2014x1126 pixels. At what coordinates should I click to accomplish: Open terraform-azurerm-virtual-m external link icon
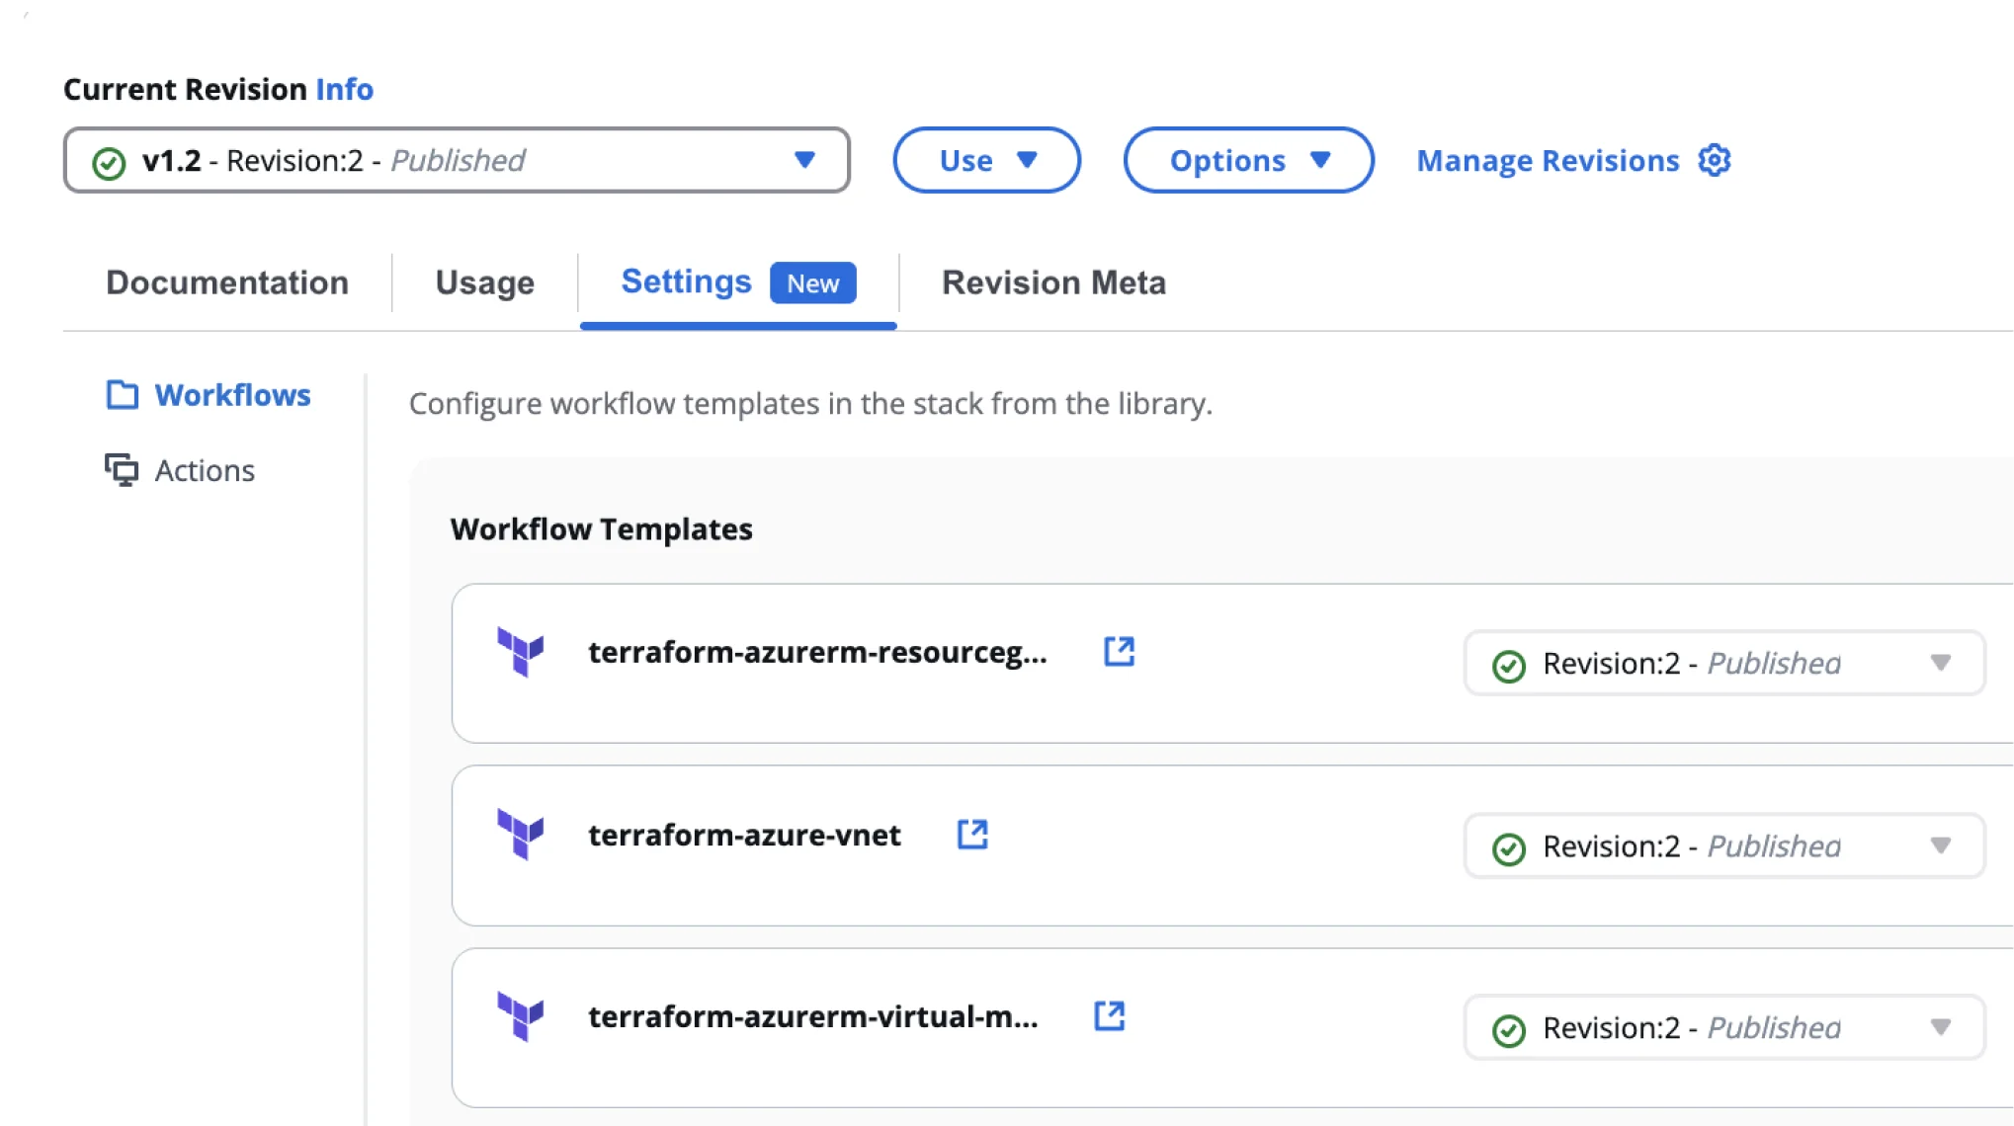pos(1109,1016)
